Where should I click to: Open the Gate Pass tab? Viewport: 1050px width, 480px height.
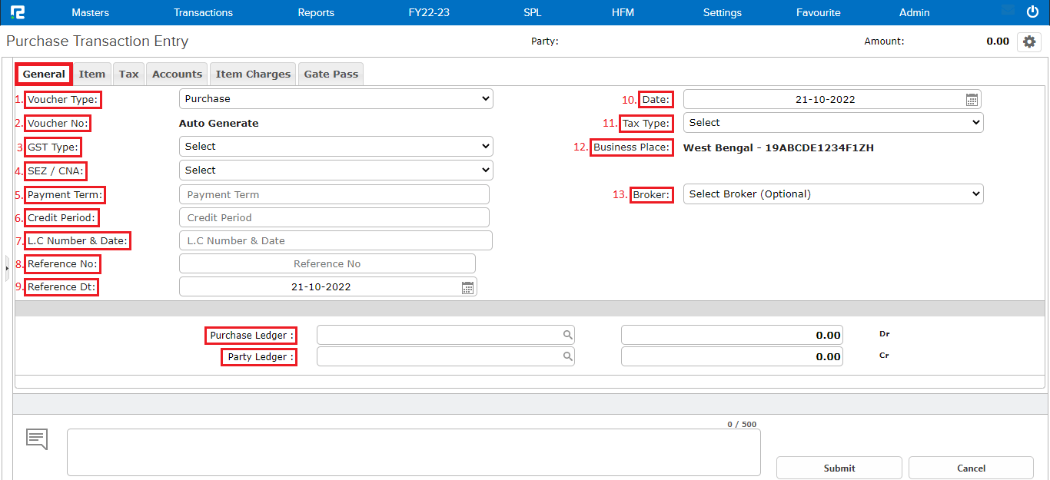point(331,73)
